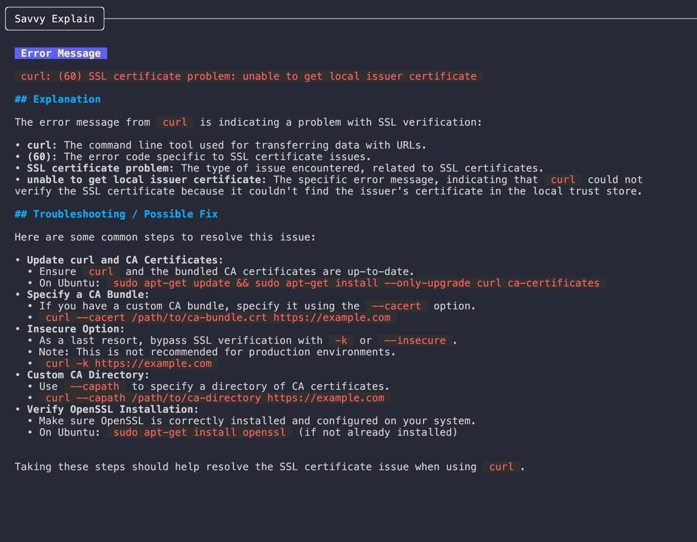Select the sudo apt-get install openssl command
The image size is (697, 542).
point(199,433)
